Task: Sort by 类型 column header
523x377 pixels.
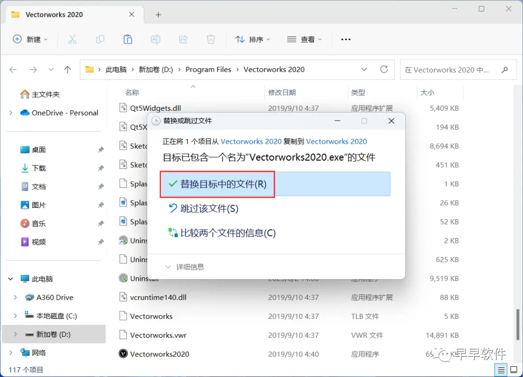Action: [358, 92]
